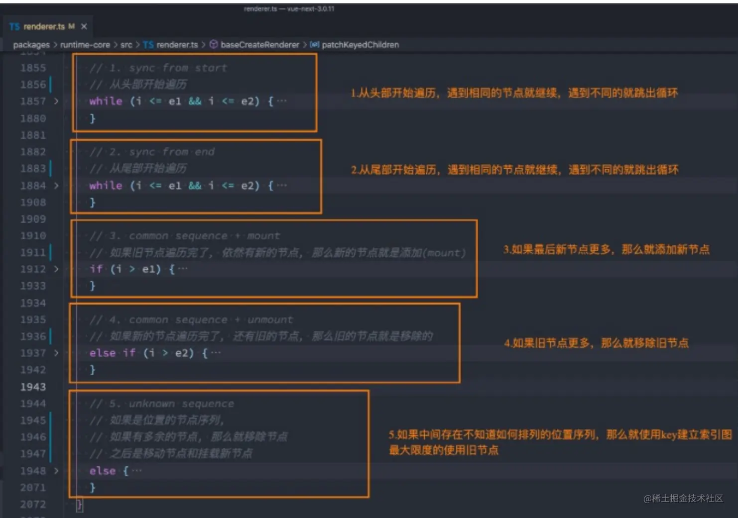Click the 'else if (i > e2)' statement
738x518 pixels.
141,353
